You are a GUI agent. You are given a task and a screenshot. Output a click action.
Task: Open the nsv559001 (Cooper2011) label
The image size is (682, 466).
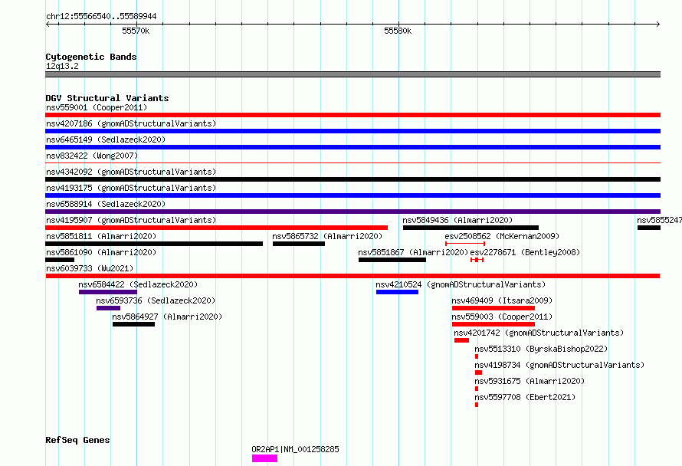pyautogui.click(x=97, y=107)
